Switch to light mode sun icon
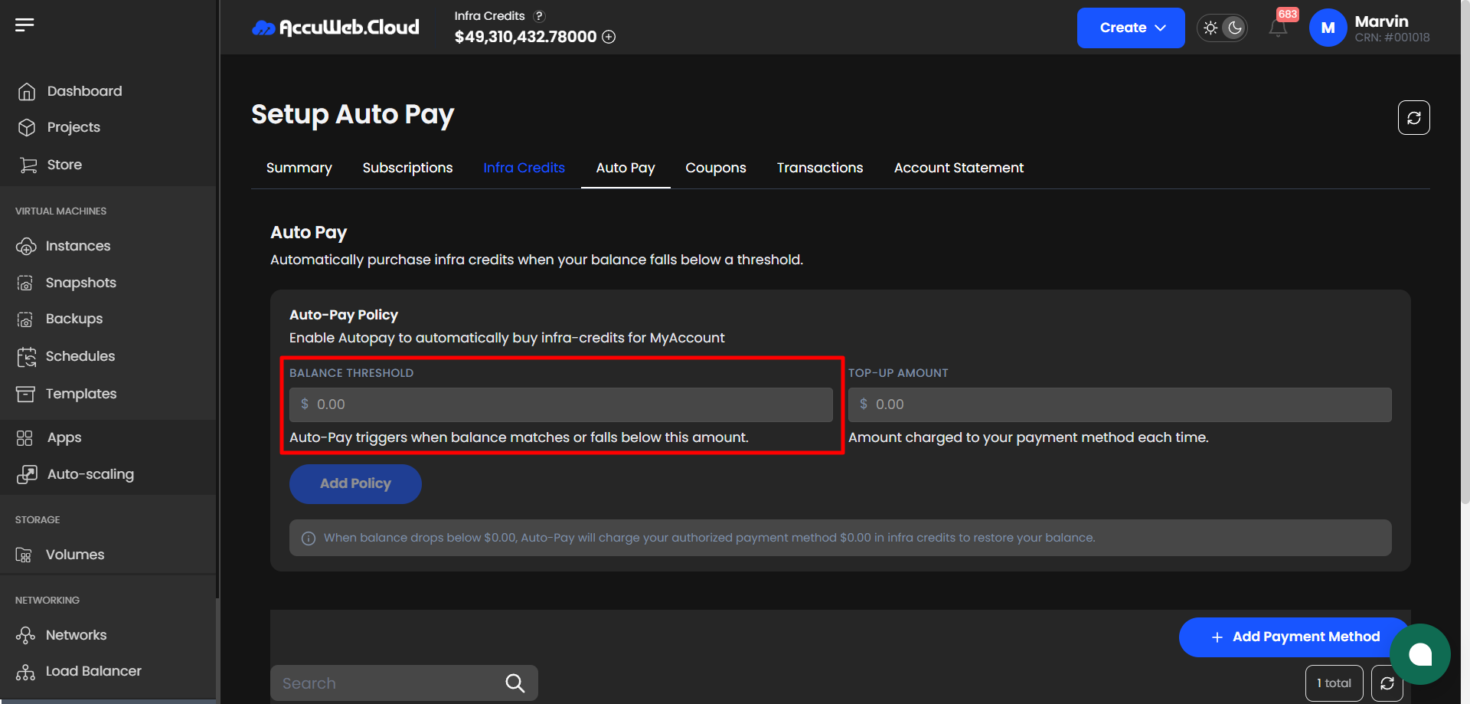Screen dimensions: 1470x704 point(1210,28)
